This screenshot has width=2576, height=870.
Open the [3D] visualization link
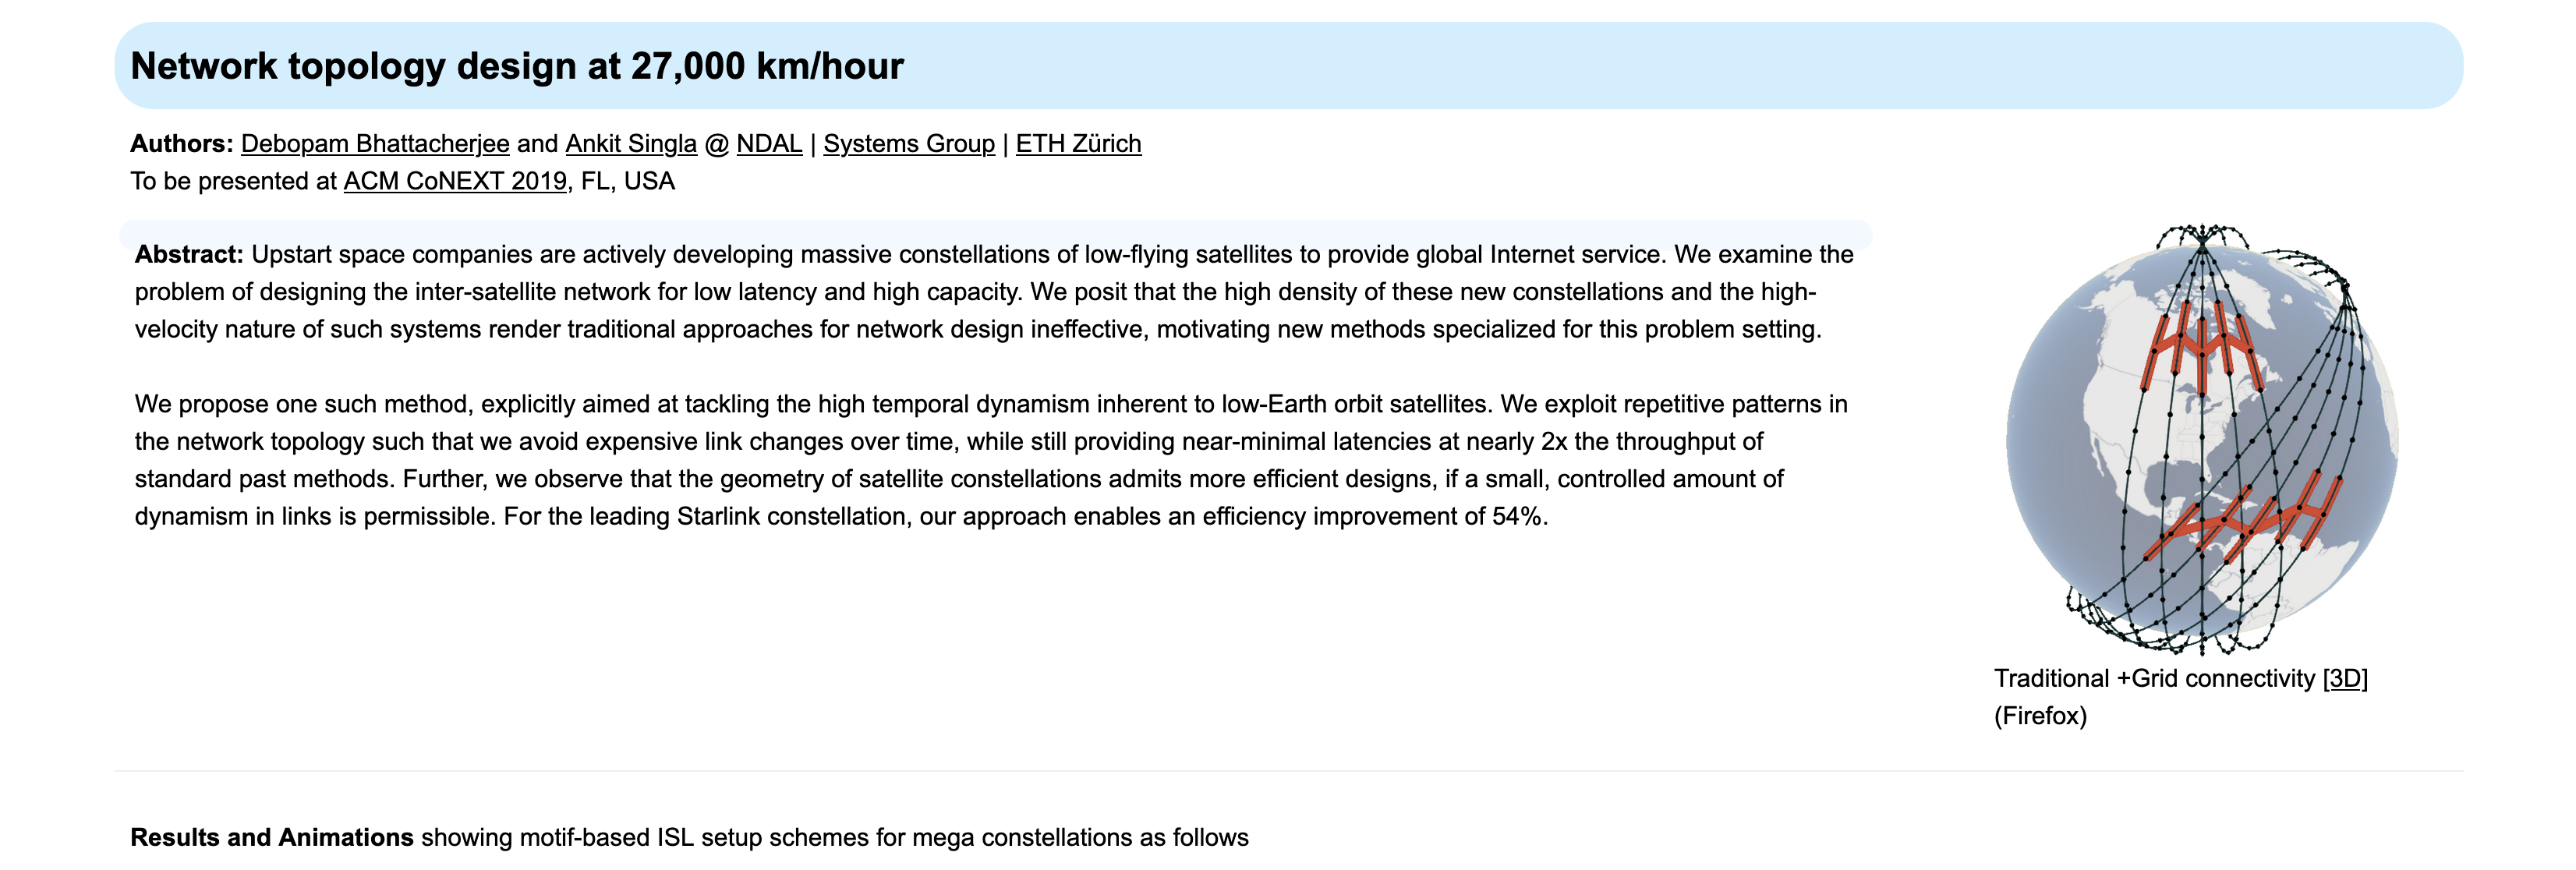tap(2344, 679)
